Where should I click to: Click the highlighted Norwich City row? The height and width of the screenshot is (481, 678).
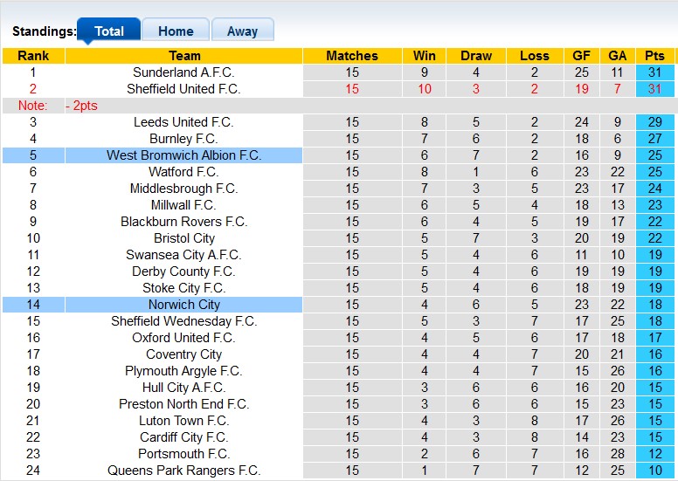pyautogui.click(x=183, y=305)
